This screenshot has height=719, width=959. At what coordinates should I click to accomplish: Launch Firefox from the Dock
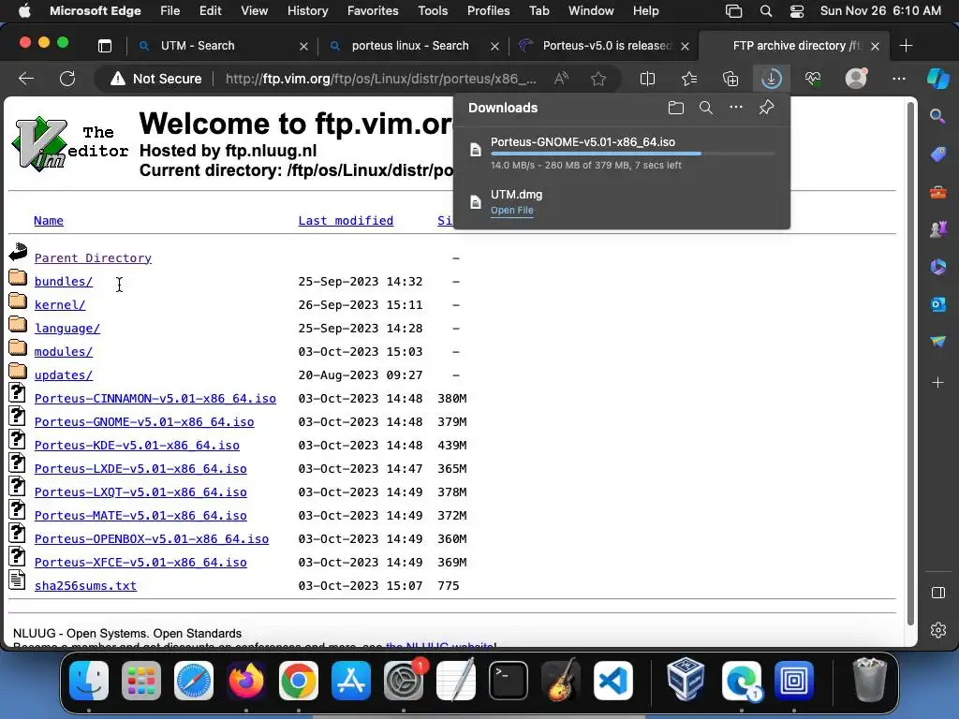point(246,681)
